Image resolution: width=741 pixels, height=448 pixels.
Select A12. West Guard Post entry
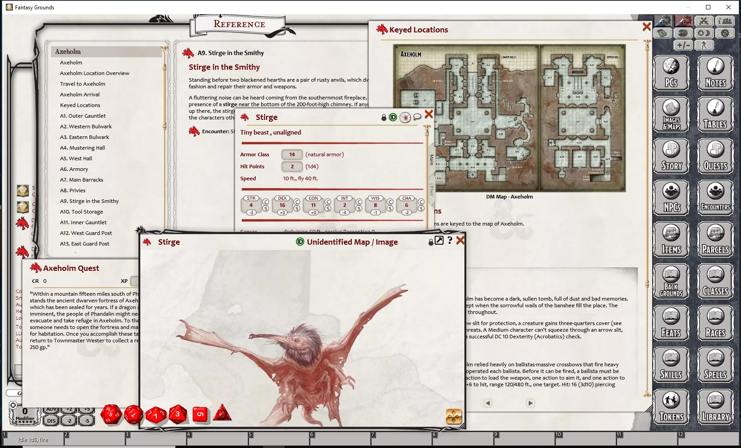86,233
